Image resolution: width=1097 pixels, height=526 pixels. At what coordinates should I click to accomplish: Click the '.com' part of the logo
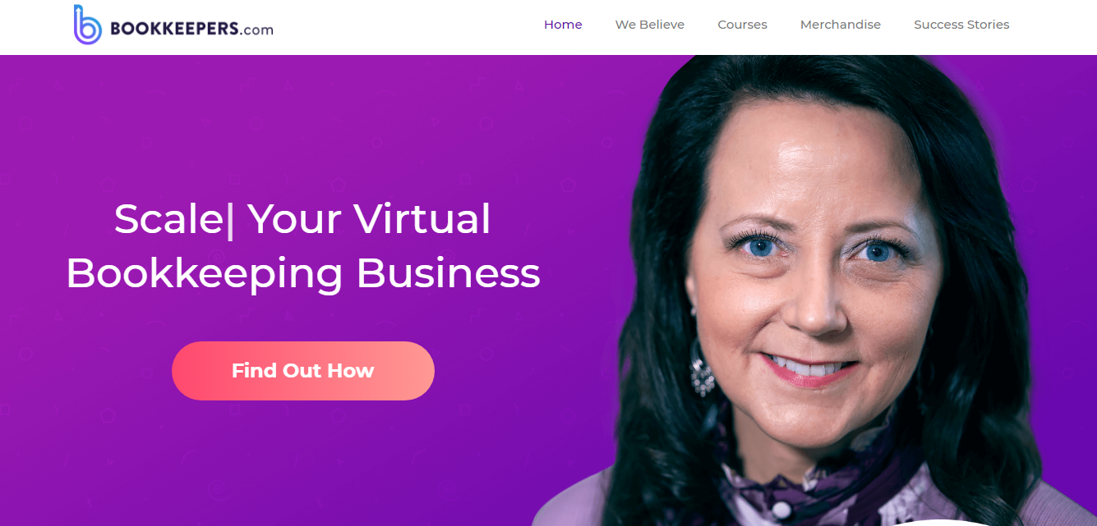click(x=257, y=30)
